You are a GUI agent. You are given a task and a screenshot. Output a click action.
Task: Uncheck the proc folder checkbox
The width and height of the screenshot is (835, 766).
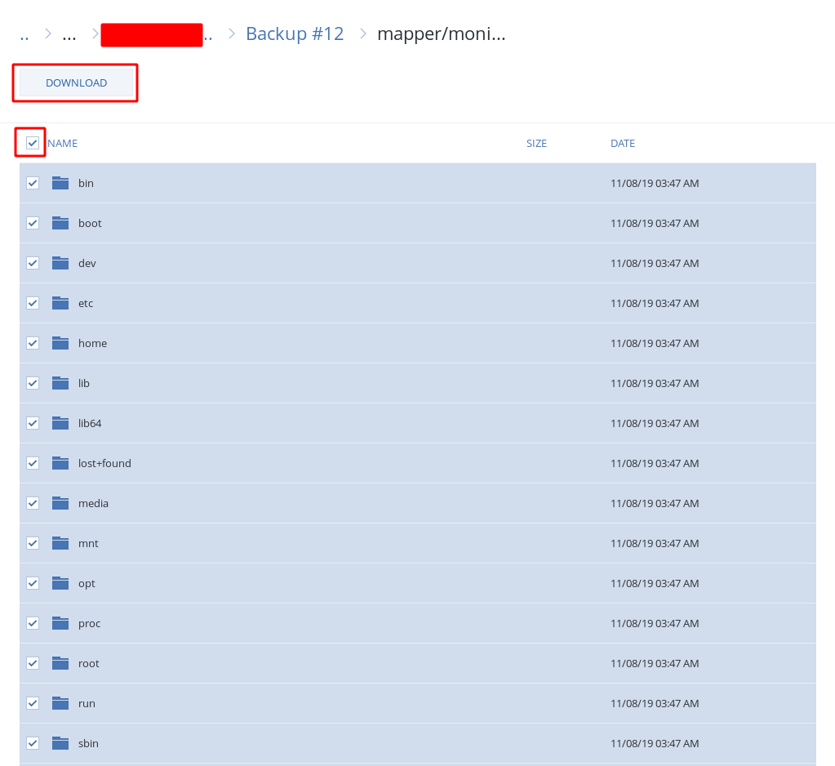pos(33,623)
